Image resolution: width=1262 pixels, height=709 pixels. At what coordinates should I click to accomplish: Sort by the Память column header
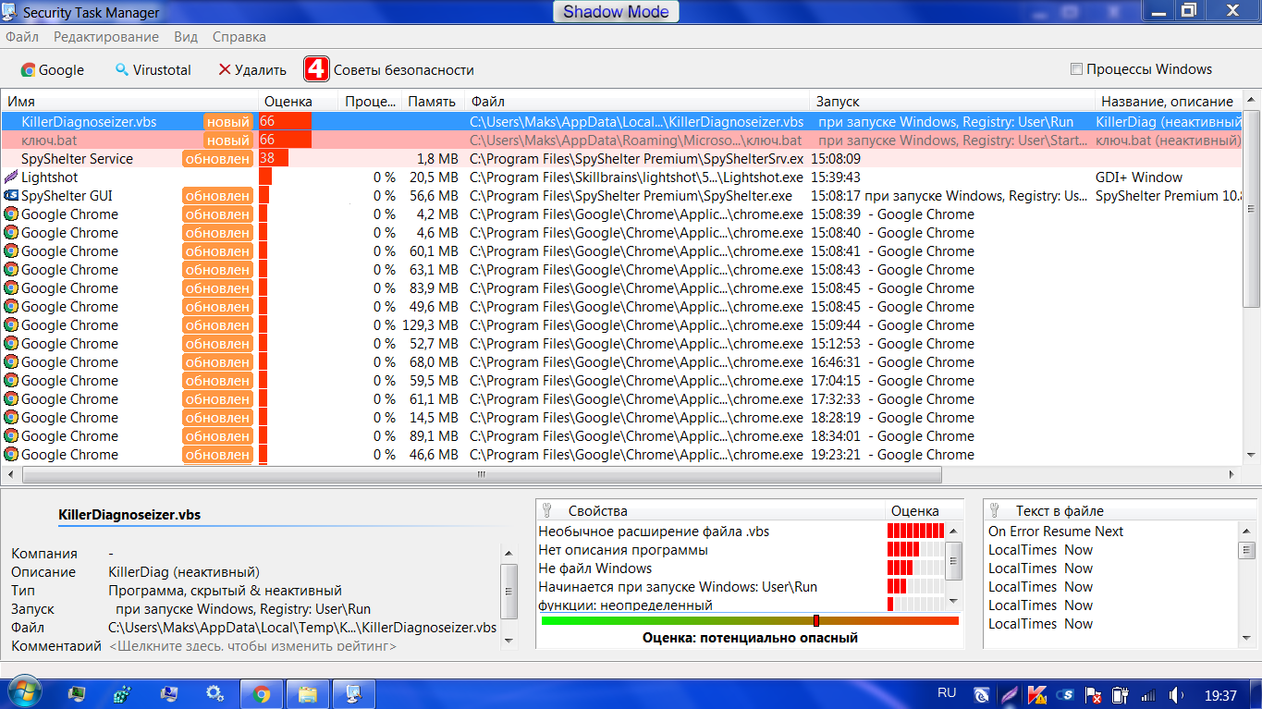(x=432, y=102)
